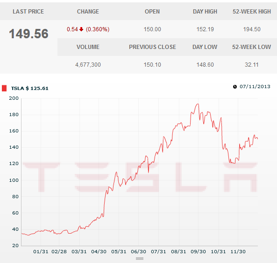Viewport: 277px width, 263px height.
Task: Click the 11/30 x-axis date label
Action: (x=238, y=251)
